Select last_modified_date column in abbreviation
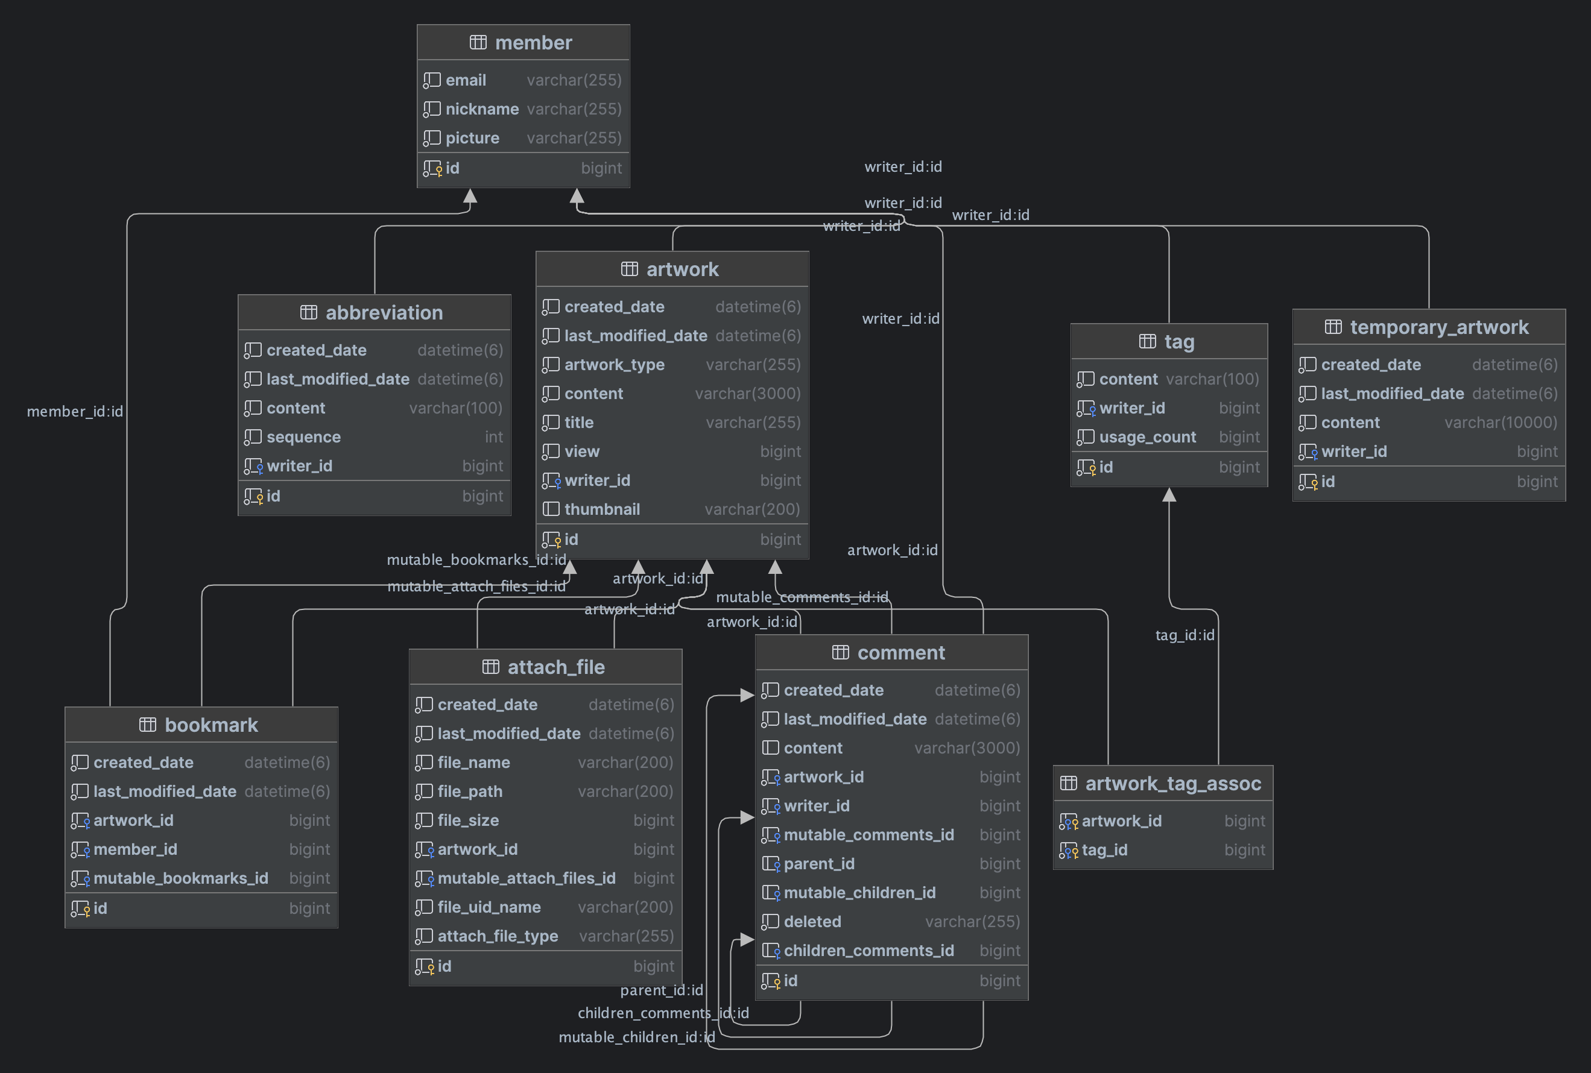Screen dimensions: 1591x1073 (x=375, y=379)
